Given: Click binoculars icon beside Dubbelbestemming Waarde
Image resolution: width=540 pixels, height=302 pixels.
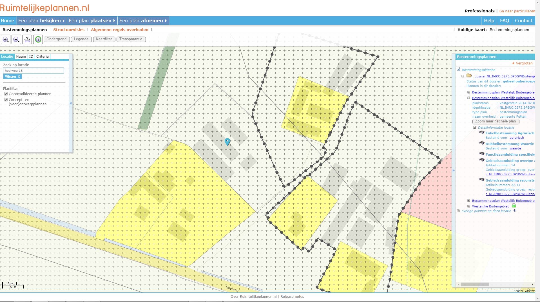Looking at the screenshot, I should 481,143.
